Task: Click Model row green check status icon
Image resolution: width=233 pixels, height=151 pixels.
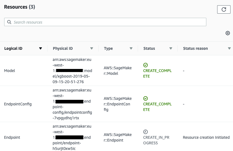Action: click(146, 65)
